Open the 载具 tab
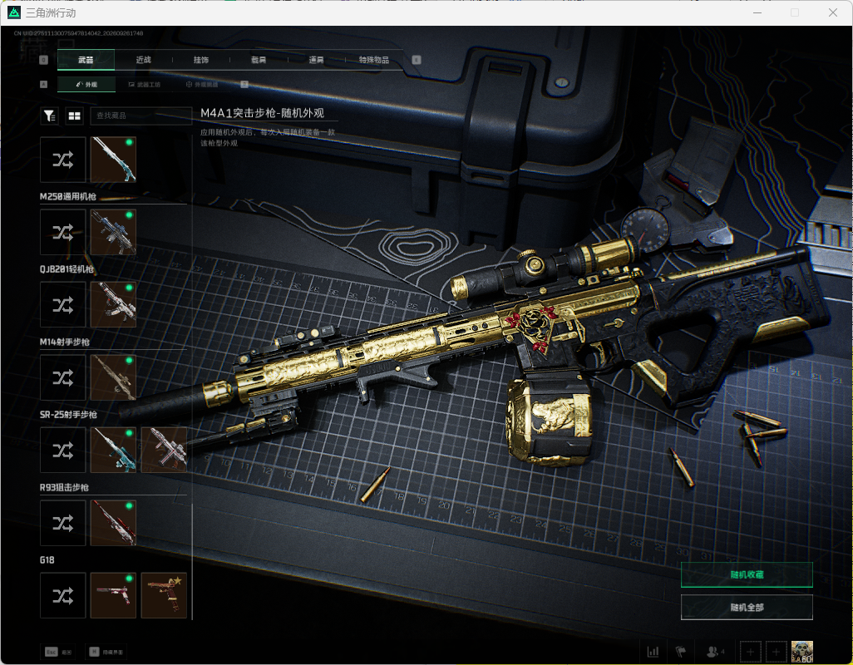The width and height of the screenshot is (853, 665). click(x=259, y=60)
